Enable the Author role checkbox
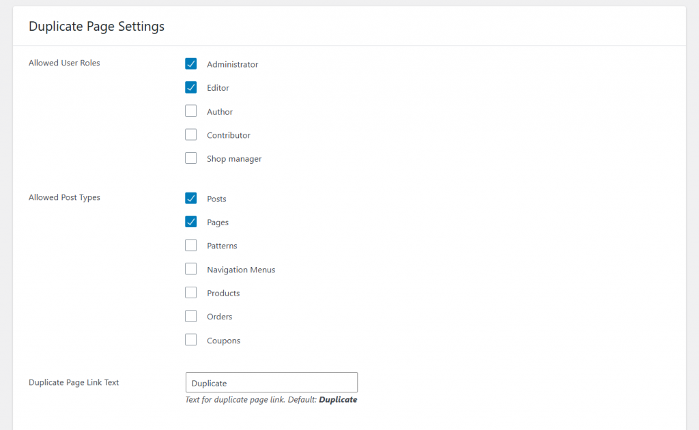 (x=190, y=111)
